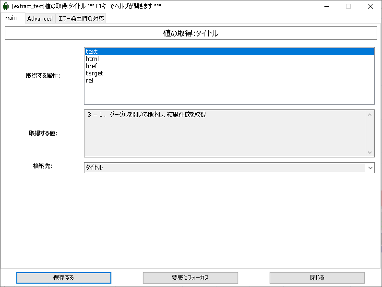Image resolution: width=382 pixels, height=287 pixels.
Task: Click the 保存する button
Action: point(64,278)
